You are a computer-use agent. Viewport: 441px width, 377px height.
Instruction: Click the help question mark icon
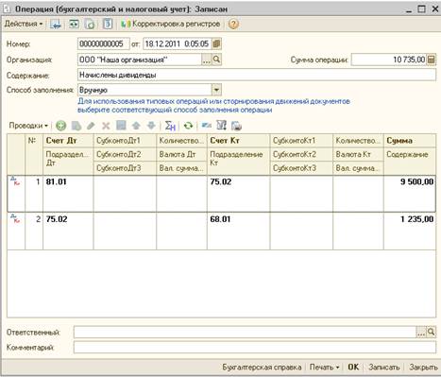click(233, 24)
